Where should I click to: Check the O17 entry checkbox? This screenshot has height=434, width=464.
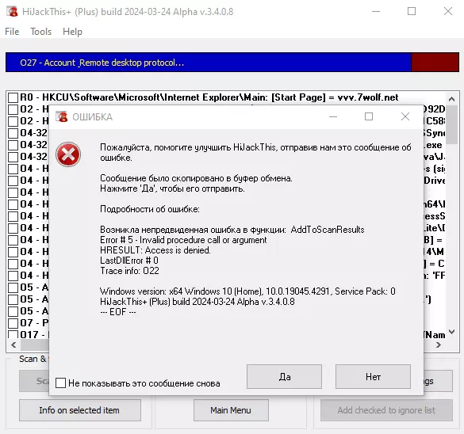[13, 334]
